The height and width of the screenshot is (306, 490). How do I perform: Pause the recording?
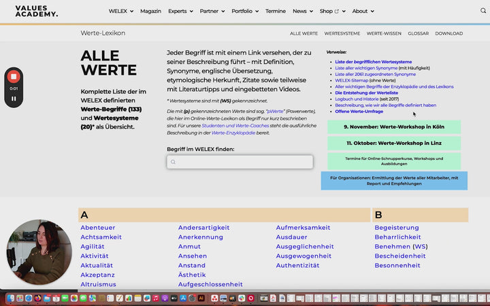[x=14, y=99]
